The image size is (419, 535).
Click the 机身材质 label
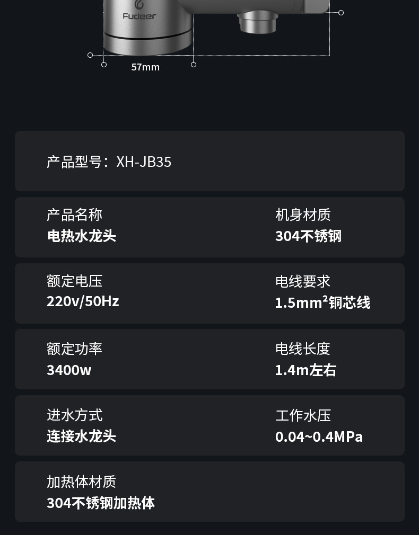[x=303, y=215]
